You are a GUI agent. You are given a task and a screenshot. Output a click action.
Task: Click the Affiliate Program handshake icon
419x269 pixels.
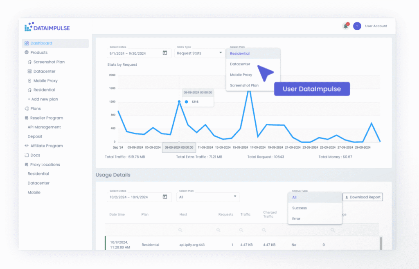(27, 146)
